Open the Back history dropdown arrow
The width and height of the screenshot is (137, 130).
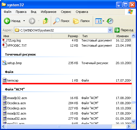pos(24,21)
